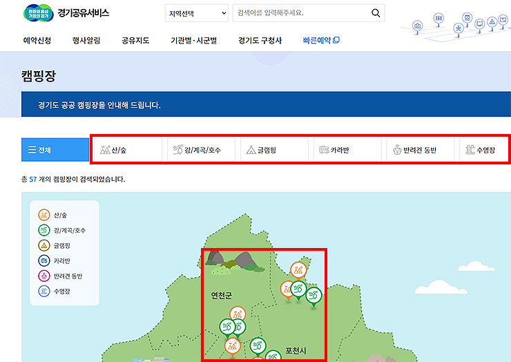Click the magnifier search icon
Viewport: 511px width, 362px height.
pyautogui.click(x=376, y=13)
